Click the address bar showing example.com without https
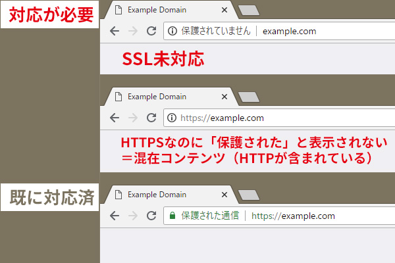The height and width of the screenshot is (263, 395). [x=290, y=31]
